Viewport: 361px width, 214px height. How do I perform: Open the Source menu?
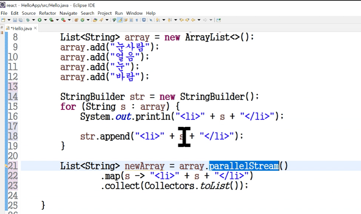[29, 13]
